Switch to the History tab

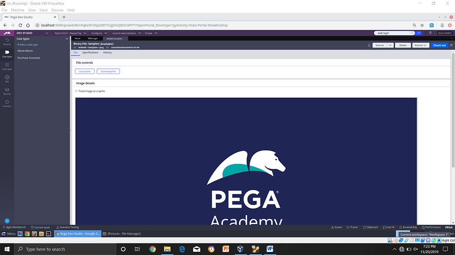107,53
